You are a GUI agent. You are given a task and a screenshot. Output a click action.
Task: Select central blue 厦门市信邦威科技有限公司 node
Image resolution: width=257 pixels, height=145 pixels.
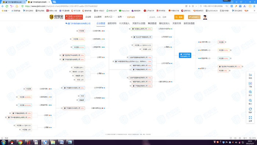tap(185, 55)
